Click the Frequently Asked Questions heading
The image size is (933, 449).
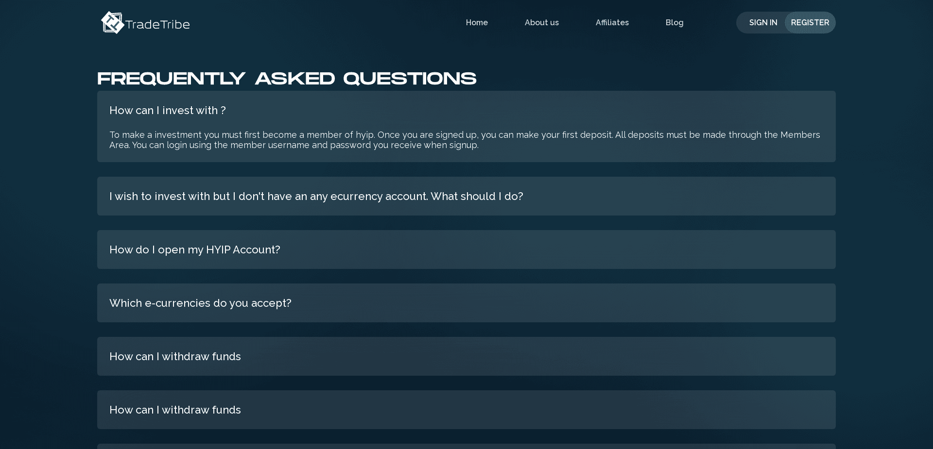287,78
